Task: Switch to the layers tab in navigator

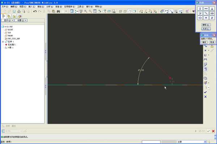Action: 9,17
